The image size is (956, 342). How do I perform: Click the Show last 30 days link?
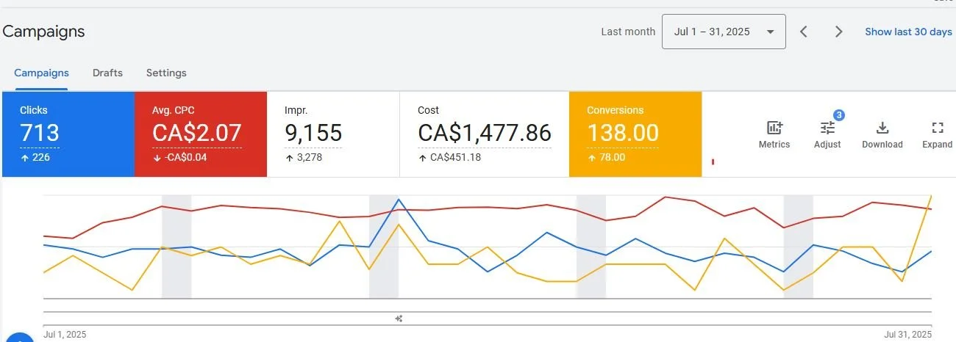point(908,32)
